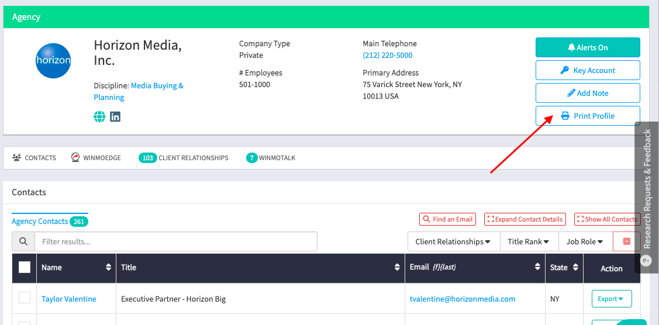Screen dimensions: 659x325
Task: Tick the checkbox for Taylor Valentine
Action: coord(25,298)
